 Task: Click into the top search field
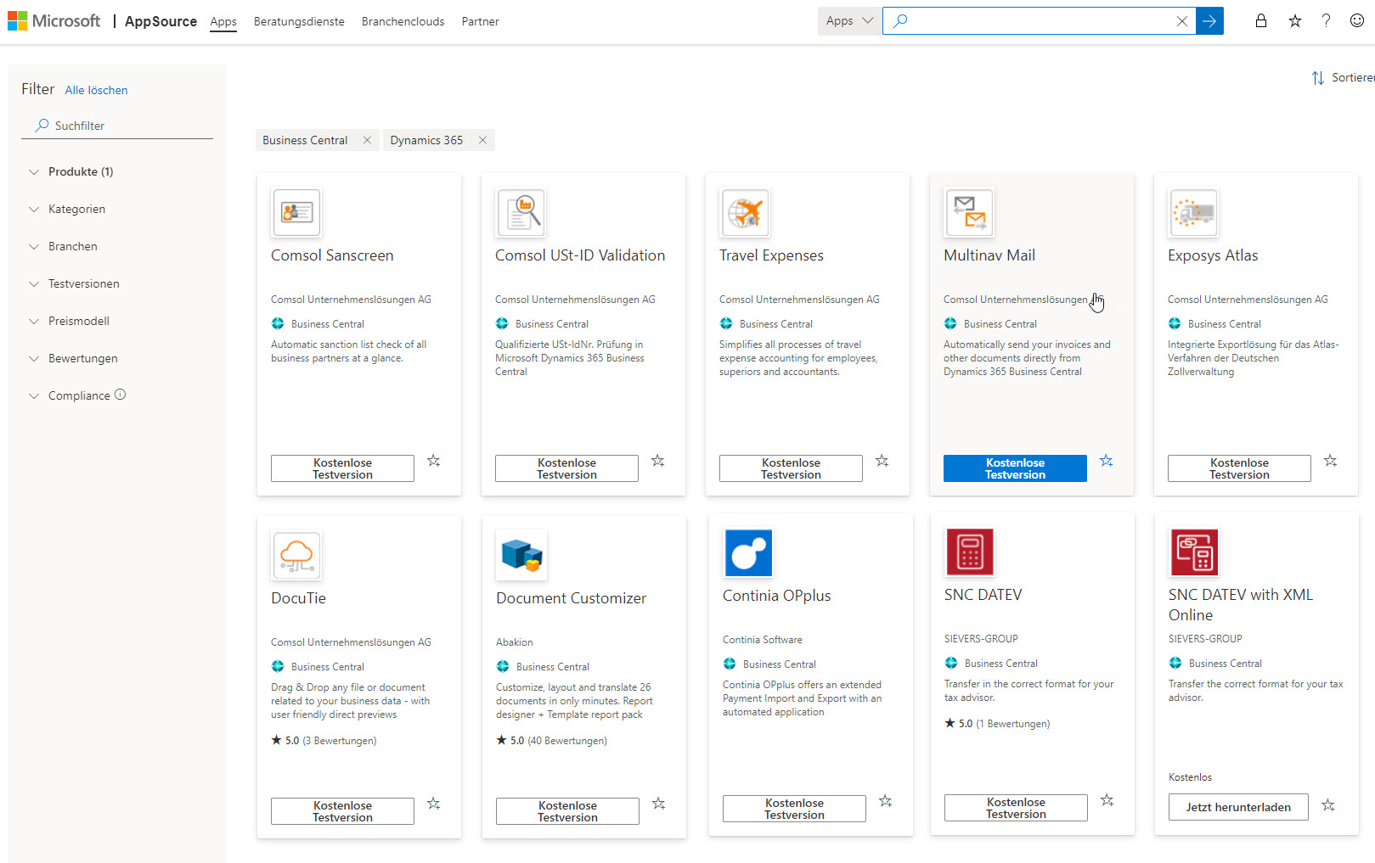pos(1039,21)
